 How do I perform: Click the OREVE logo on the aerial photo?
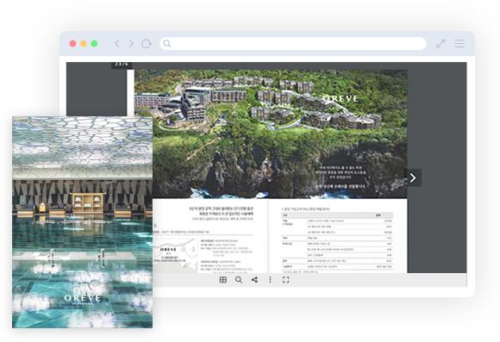tap(341, 99)
